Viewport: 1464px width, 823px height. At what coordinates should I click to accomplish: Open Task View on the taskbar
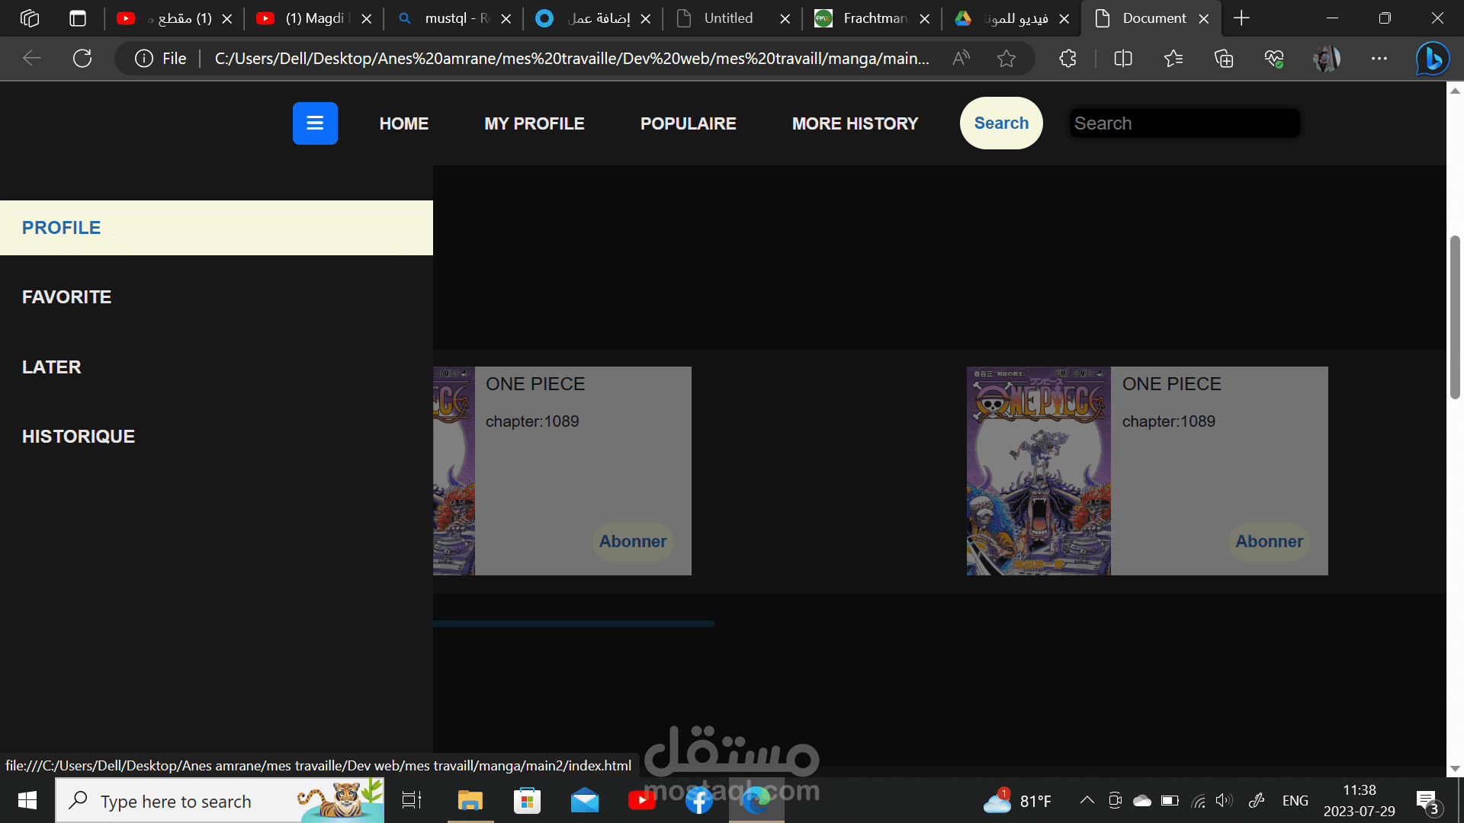pyautogui.click(x=412, y=800)
